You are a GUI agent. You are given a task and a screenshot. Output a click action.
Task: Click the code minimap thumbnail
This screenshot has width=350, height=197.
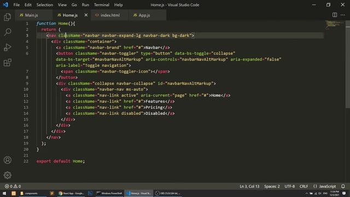[x=334, y=25]
